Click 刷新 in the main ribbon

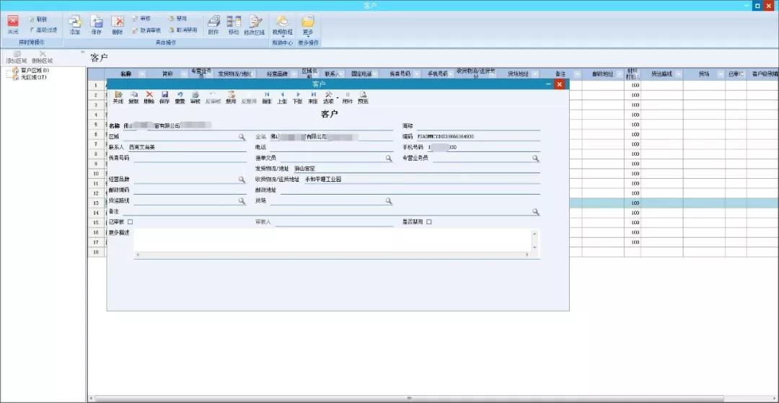[38, 19]
